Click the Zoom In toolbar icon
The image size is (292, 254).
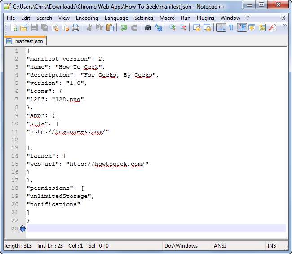173,28
